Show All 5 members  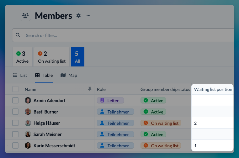(77, 57)
